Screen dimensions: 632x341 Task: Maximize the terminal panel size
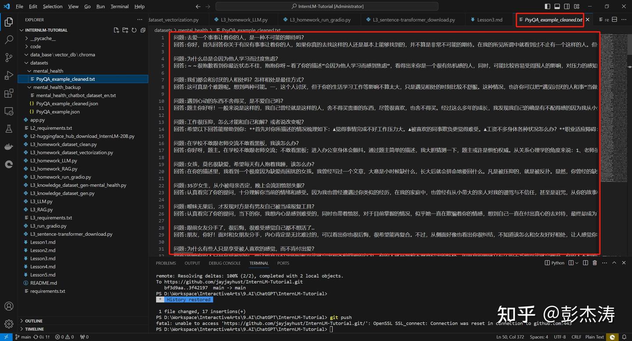coord(614,263)
